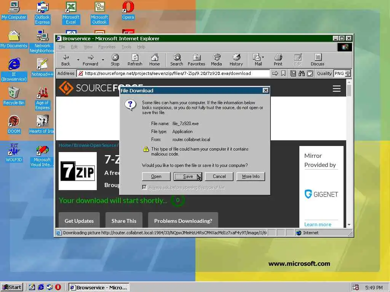Follow the Learn more link
The height and width of the screenshot is (292, 390).
click(x=318, y=224)
